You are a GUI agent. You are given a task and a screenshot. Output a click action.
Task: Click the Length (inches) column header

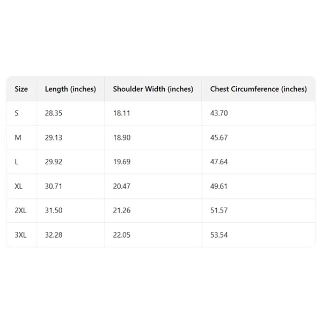70,89
